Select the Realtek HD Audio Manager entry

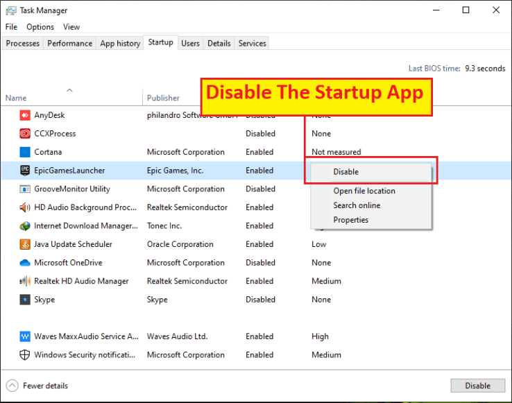tap(81, 281)
